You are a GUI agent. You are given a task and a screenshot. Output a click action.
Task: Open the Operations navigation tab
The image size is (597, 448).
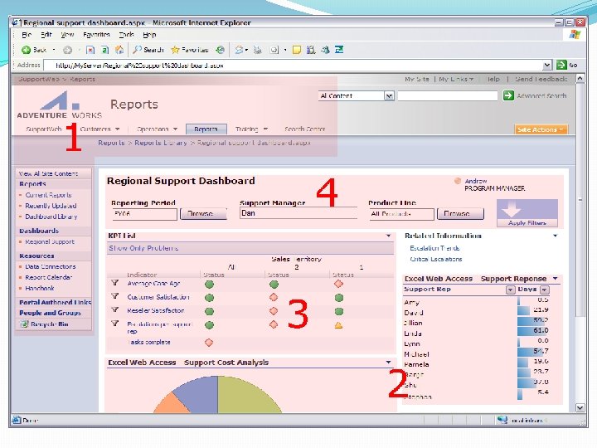[x=157, y=129]
